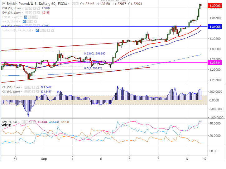Click the open value O1.32143 in header
The height and width of the screenshot is (169, 226).
pyautogui.click(x=87, y=4)
